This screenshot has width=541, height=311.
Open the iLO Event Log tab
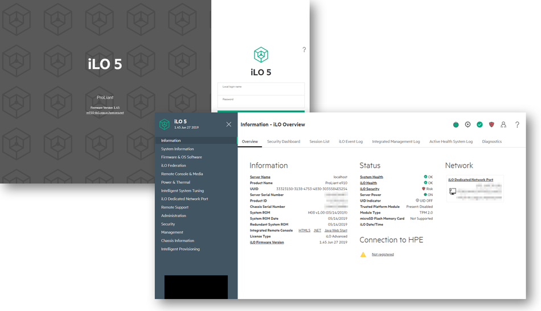pos(351,141)
